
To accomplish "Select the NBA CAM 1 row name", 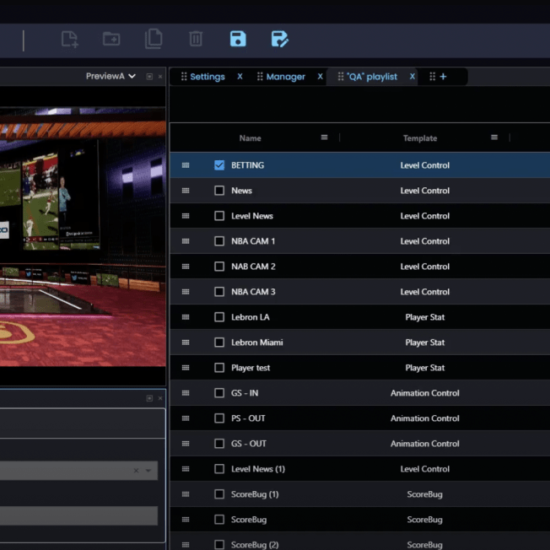I will tap(253, 241).
